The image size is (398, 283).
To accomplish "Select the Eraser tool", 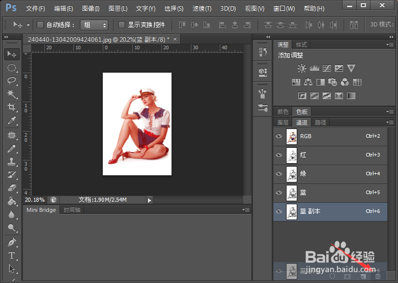I will coord(12,188).
